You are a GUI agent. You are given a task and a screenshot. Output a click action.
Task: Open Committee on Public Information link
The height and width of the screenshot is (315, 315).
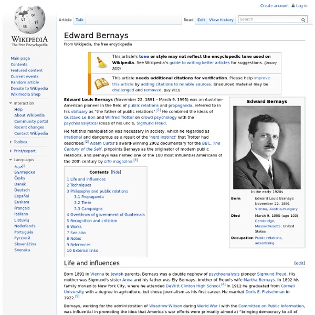pos(271,306)
